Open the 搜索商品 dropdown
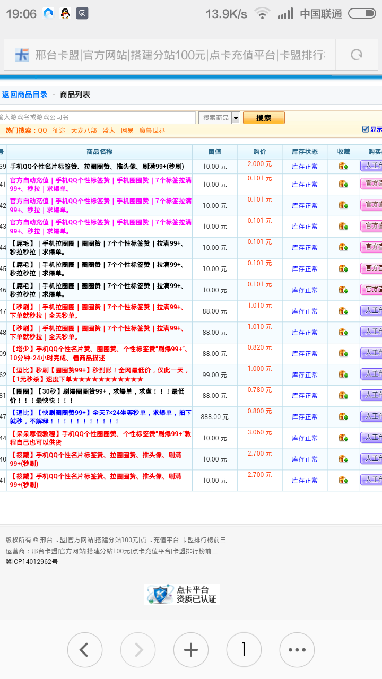 coord(219,118)
